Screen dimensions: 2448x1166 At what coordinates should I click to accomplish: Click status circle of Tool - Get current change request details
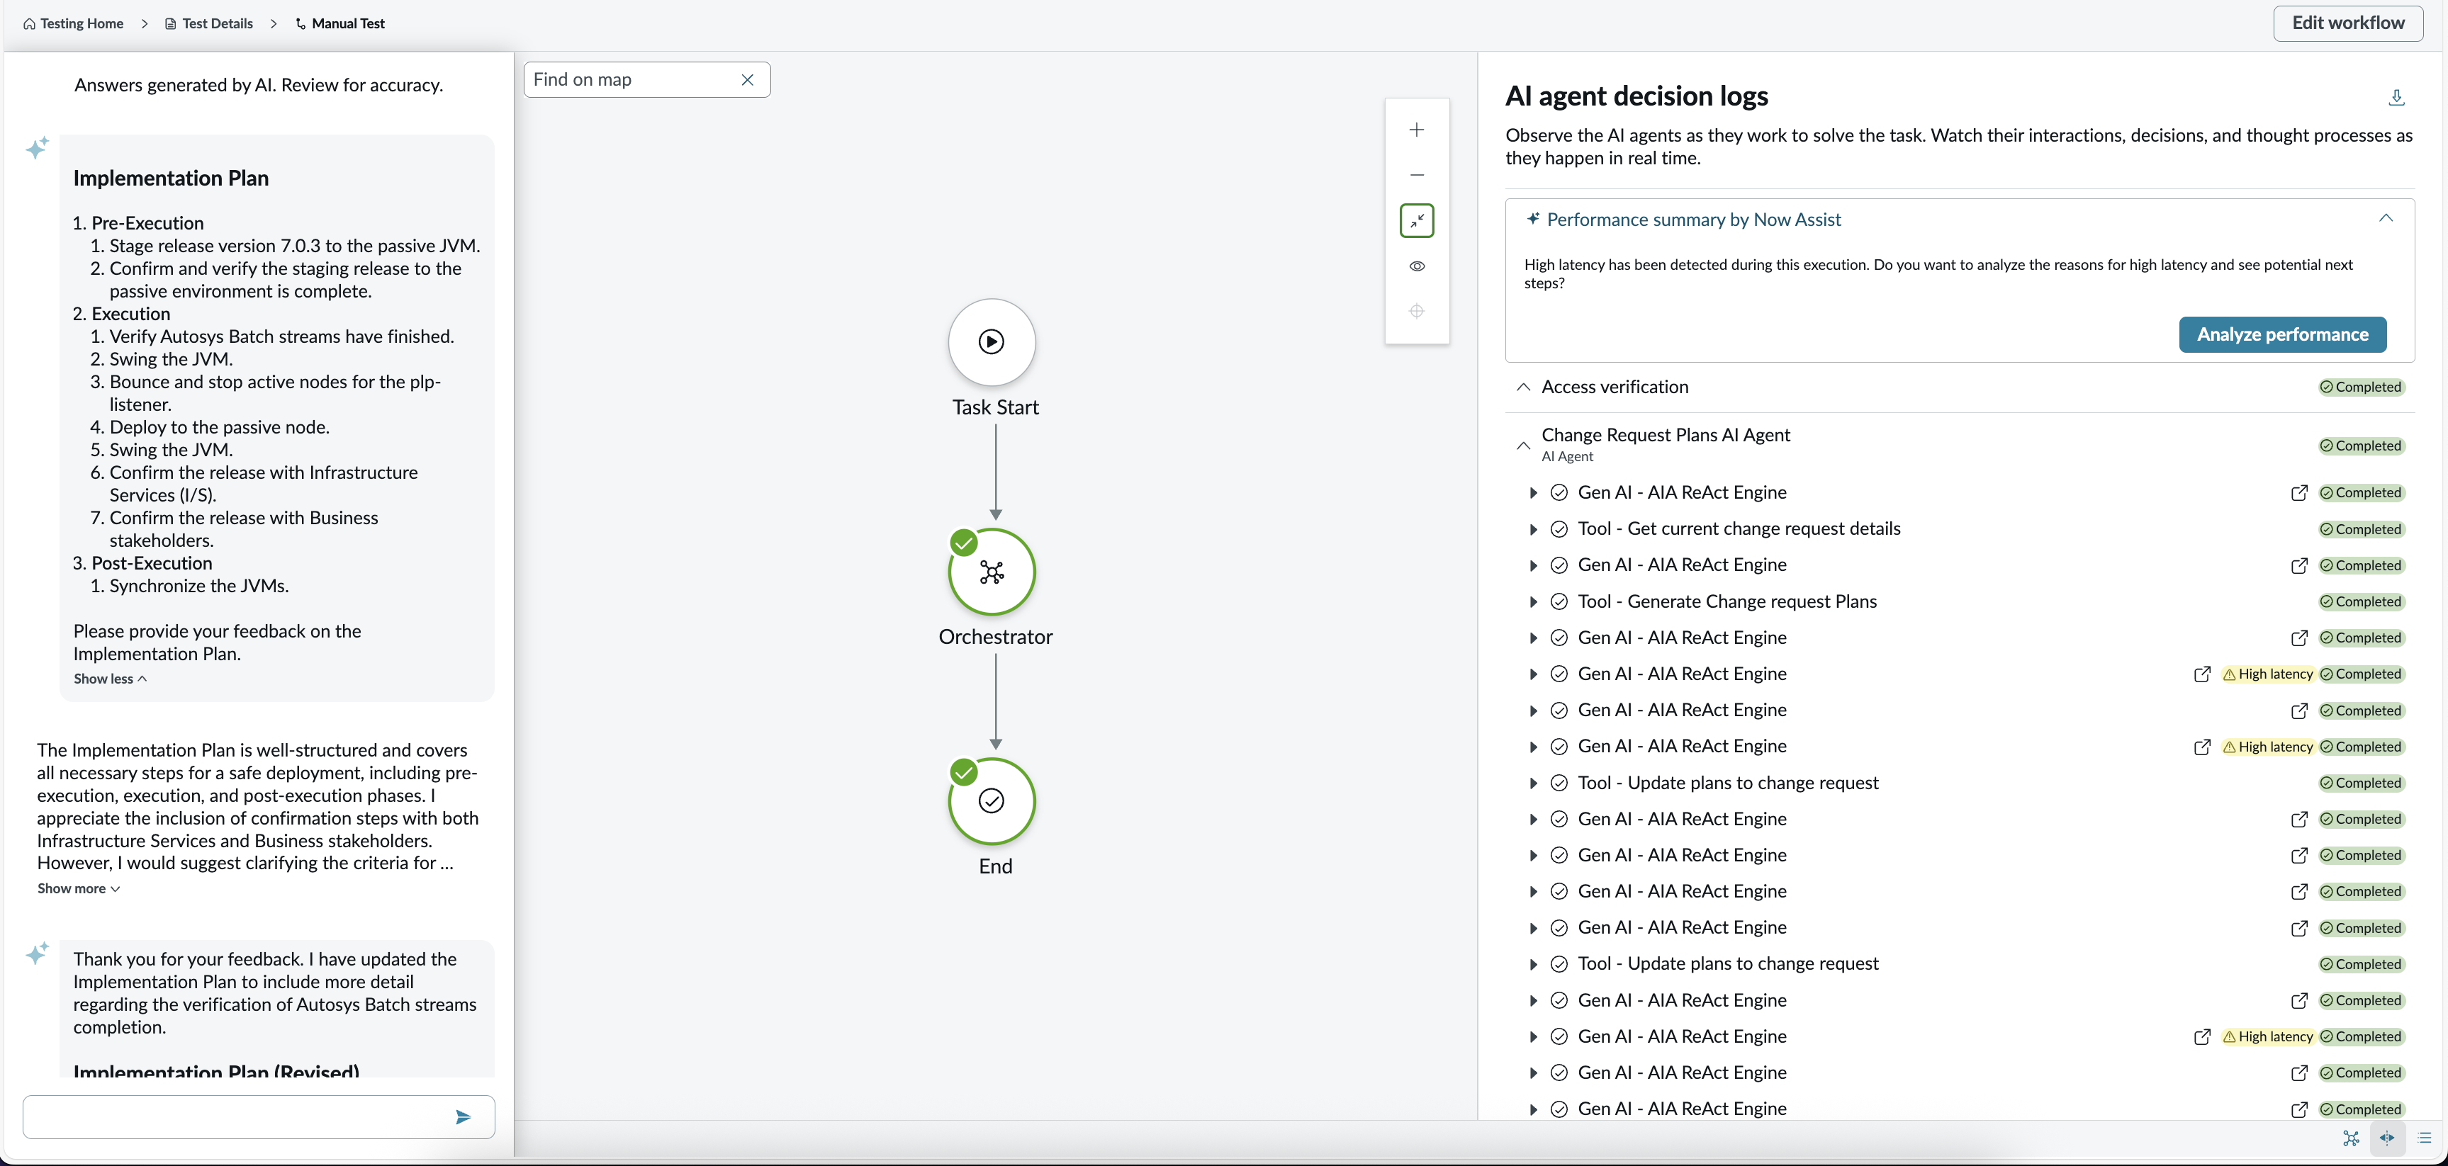(1559, 529)
